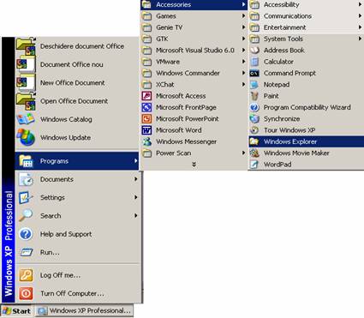Click the Settings icon in Start menu
Screen dimensions: 364x318
tap(26, 197)
